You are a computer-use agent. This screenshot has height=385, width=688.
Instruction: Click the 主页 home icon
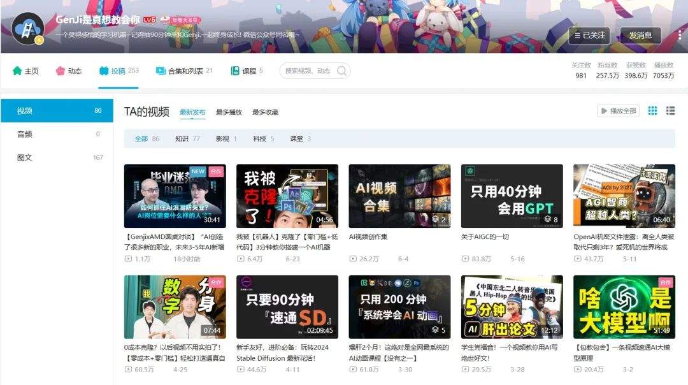[x=17, y=71]
